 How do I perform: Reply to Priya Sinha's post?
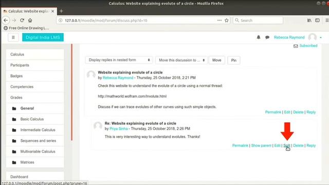pos(311,145)
